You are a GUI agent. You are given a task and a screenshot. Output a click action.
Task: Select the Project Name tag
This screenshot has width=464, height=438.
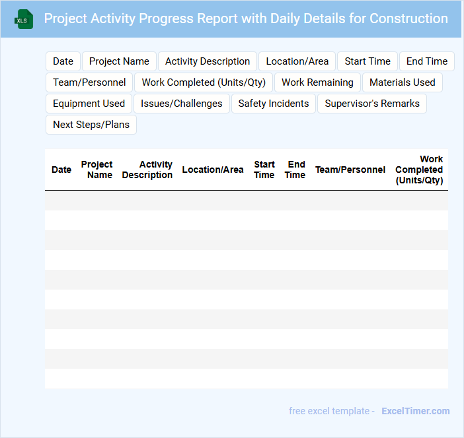(x=119, y=61)
